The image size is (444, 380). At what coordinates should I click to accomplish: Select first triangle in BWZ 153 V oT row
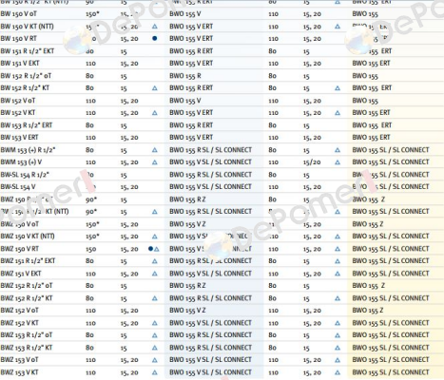(155, 360)
